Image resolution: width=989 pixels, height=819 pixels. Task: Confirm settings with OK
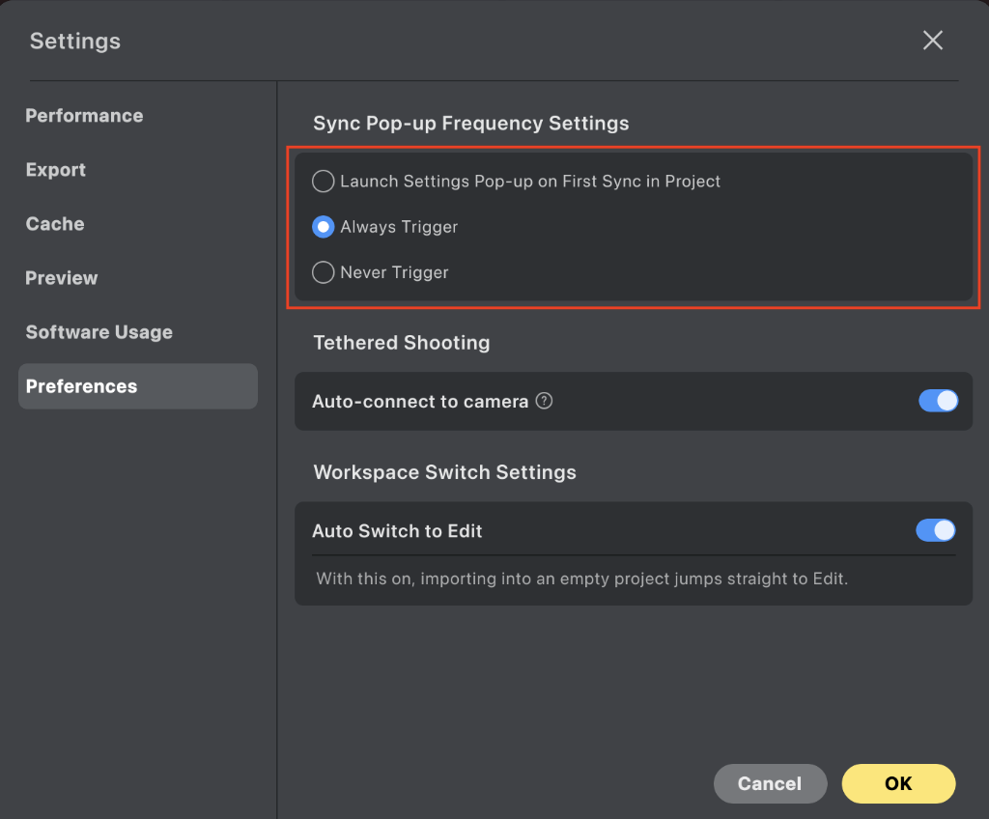898,783
